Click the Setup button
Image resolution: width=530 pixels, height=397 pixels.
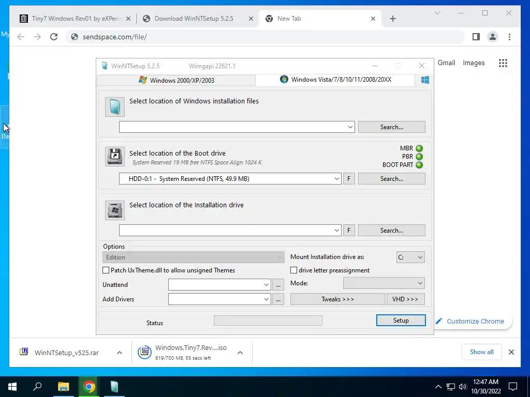(401, 320)
